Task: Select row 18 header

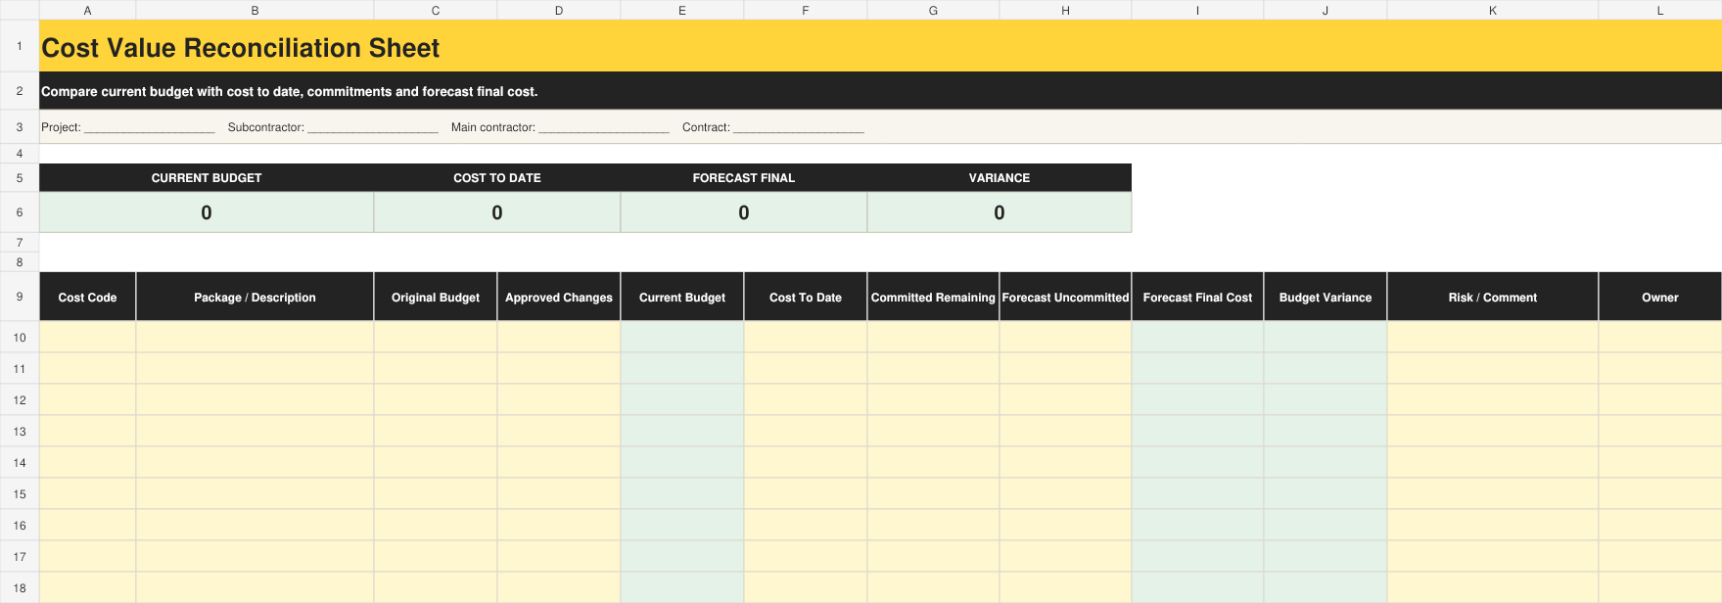Action: point(20,587)
